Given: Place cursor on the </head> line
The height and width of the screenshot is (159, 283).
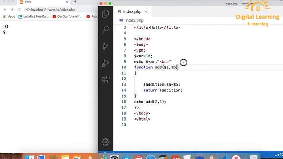Looking at the screenshot, I should click(x=142, y=39).
